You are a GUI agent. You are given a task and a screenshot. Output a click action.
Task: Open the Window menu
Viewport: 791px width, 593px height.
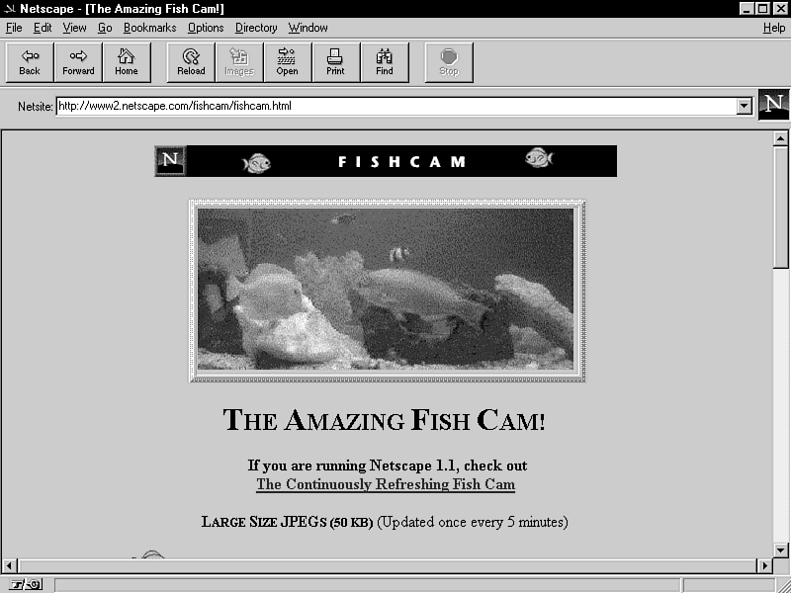click(x=308, y=28)
